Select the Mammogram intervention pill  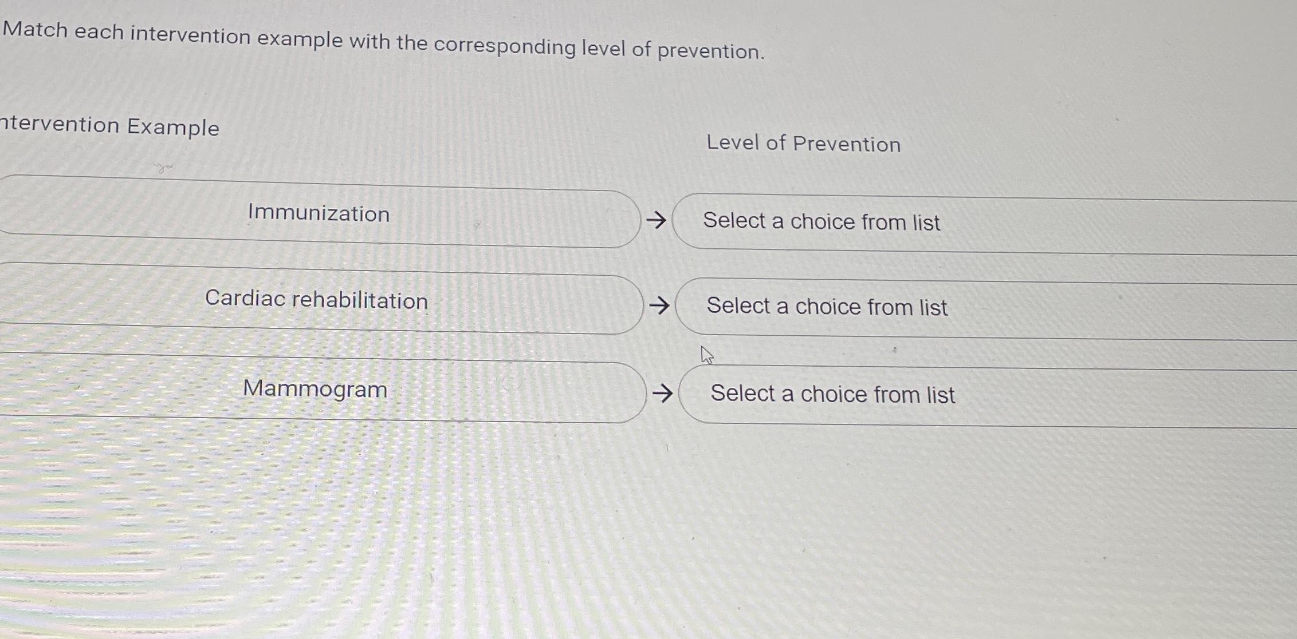click(x=315, y=390)
